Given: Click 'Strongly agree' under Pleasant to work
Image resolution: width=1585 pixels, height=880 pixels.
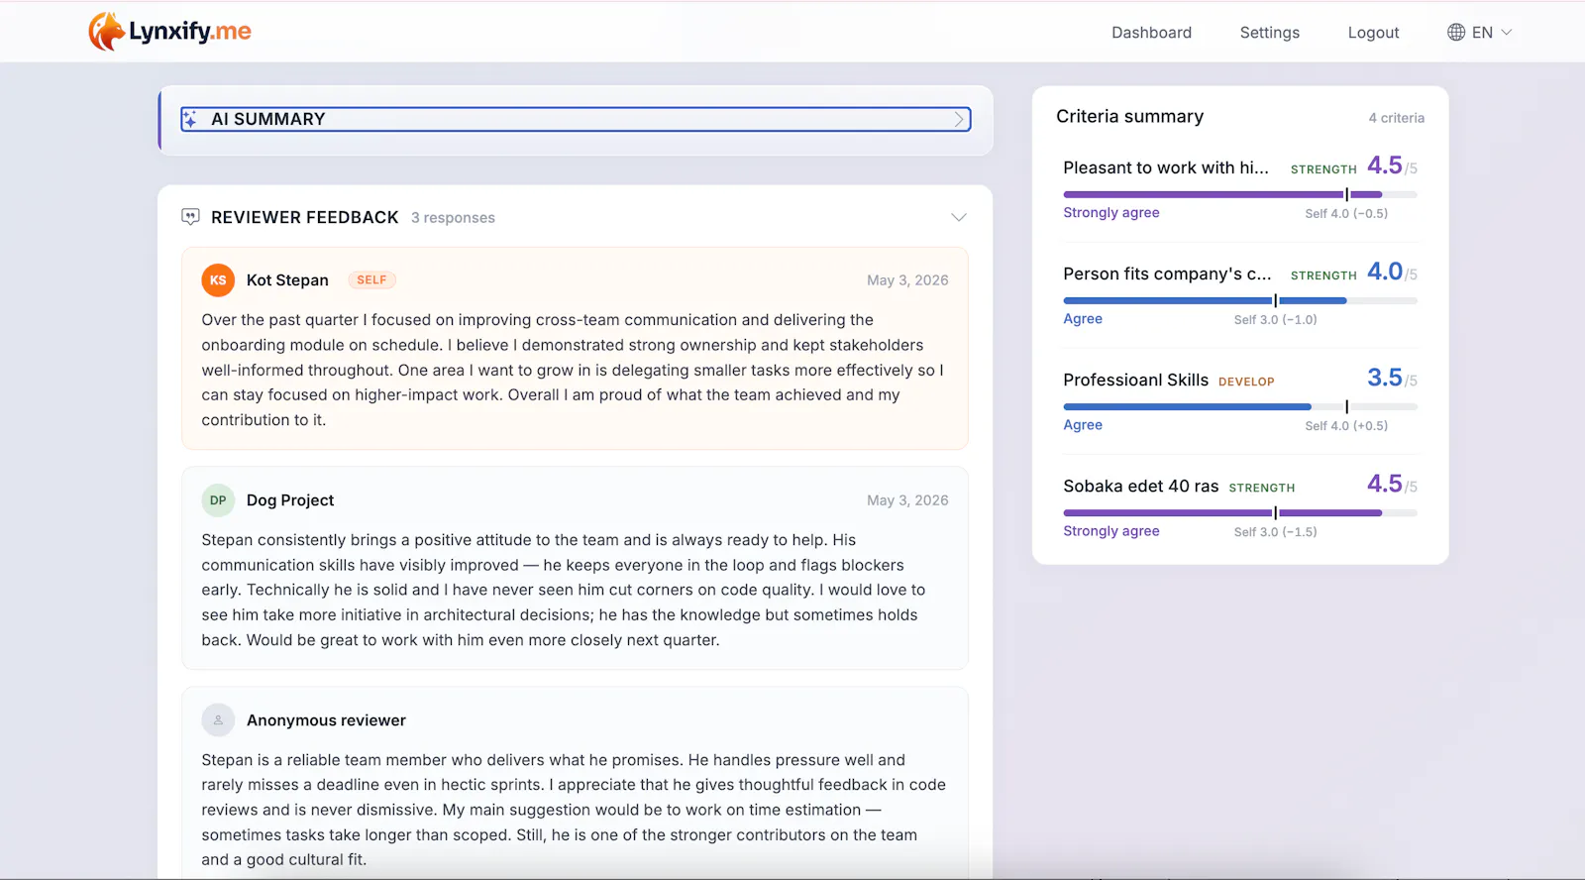Looking at the screenshot, I should (x=1110, y=213).
